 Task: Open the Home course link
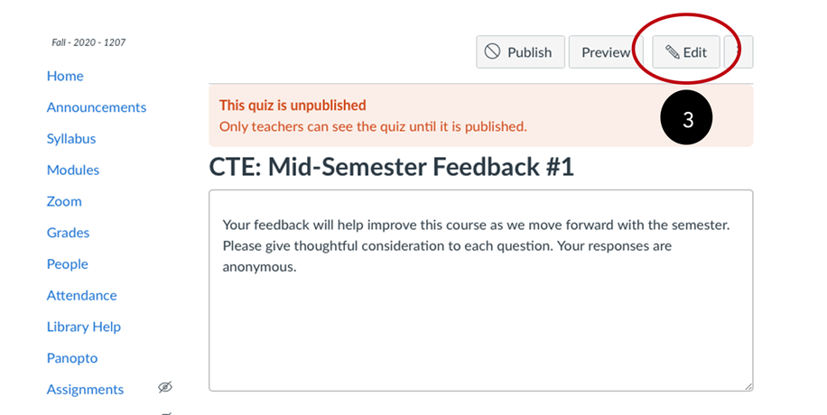click(x=65, y=76)
